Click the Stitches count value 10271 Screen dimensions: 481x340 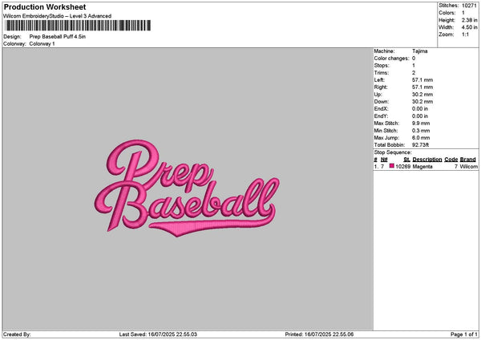tap(471, 6)
